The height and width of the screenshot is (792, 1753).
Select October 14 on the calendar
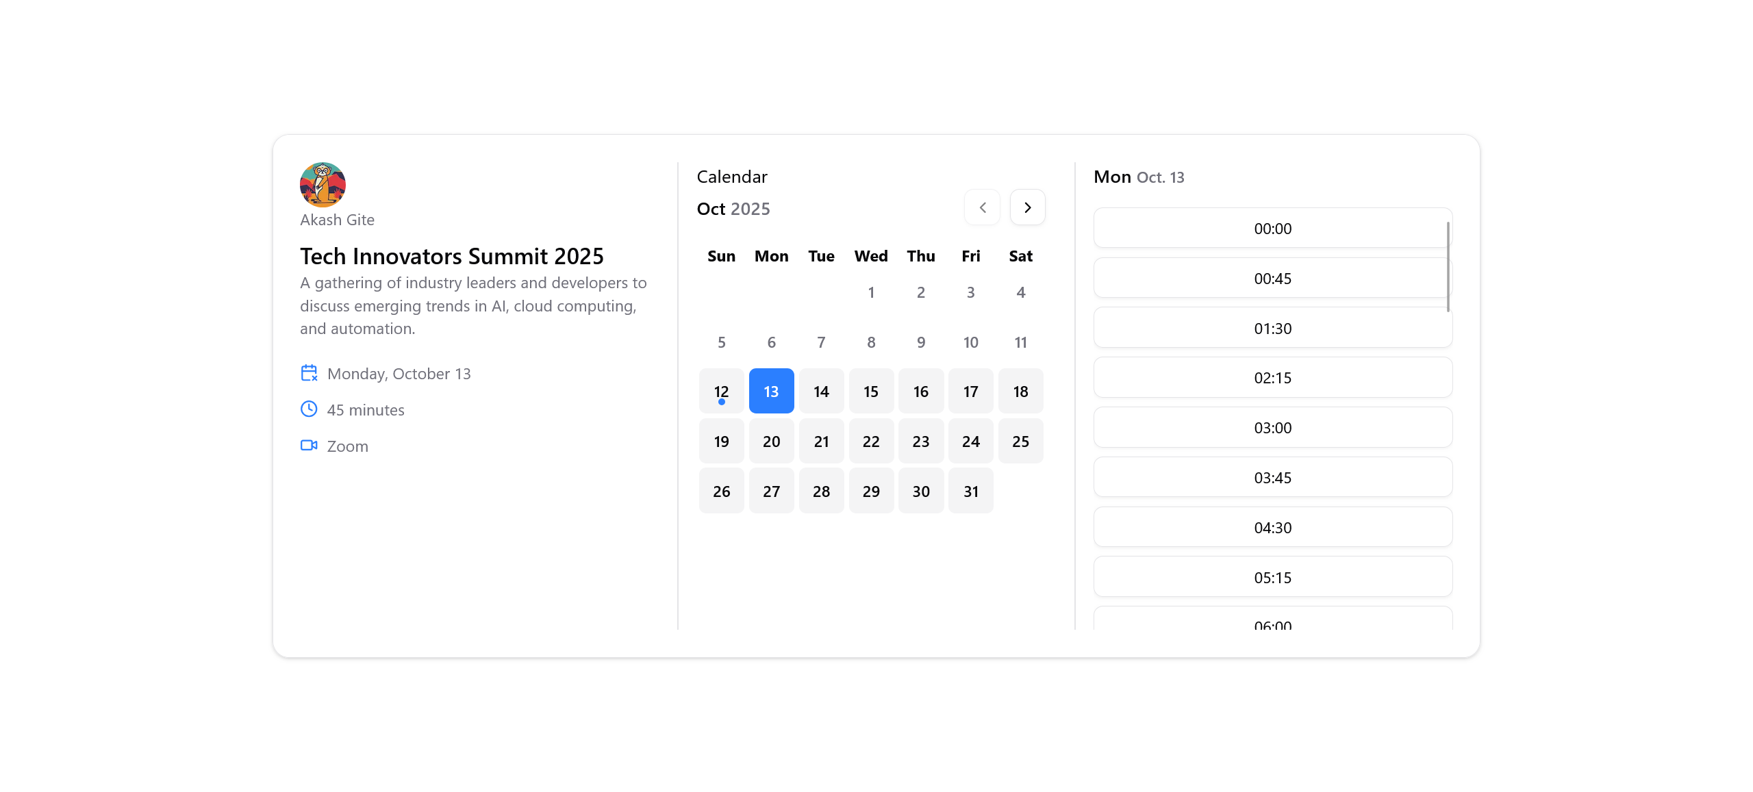pyautogui.click(x=821, y=391)
